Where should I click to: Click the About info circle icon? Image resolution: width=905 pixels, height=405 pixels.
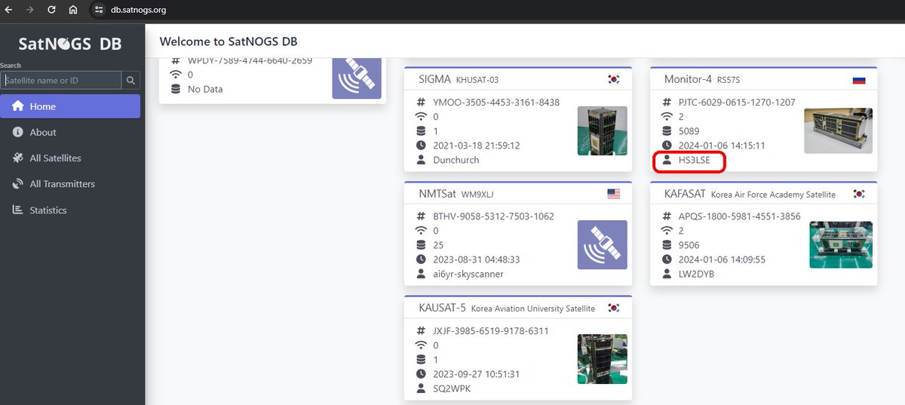click(18, 132)
